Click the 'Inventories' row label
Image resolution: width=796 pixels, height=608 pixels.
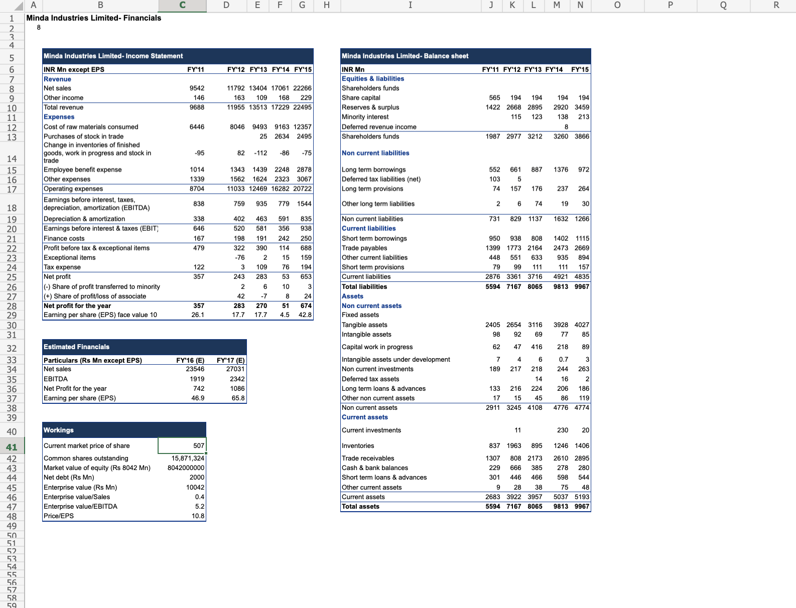click(x=358, y=445)
